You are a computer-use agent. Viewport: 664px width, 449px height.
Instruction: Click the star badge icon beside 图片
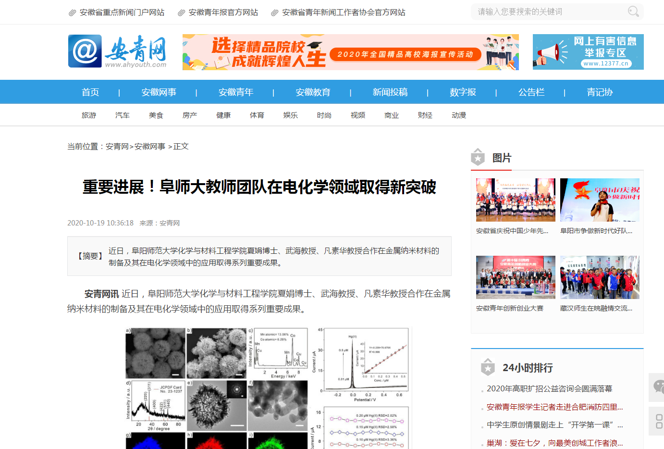coord(478,157)
